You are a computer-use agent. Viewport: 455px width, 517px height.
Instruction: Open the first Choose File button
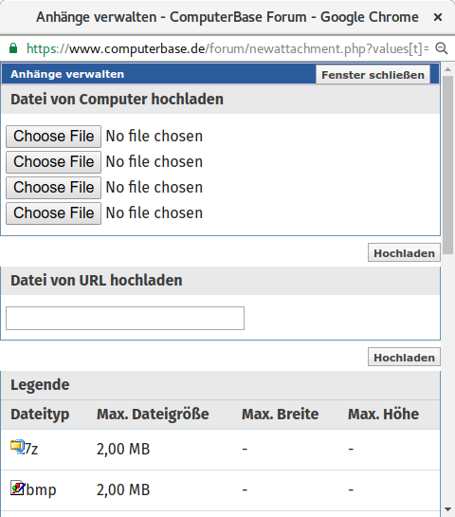54,137
